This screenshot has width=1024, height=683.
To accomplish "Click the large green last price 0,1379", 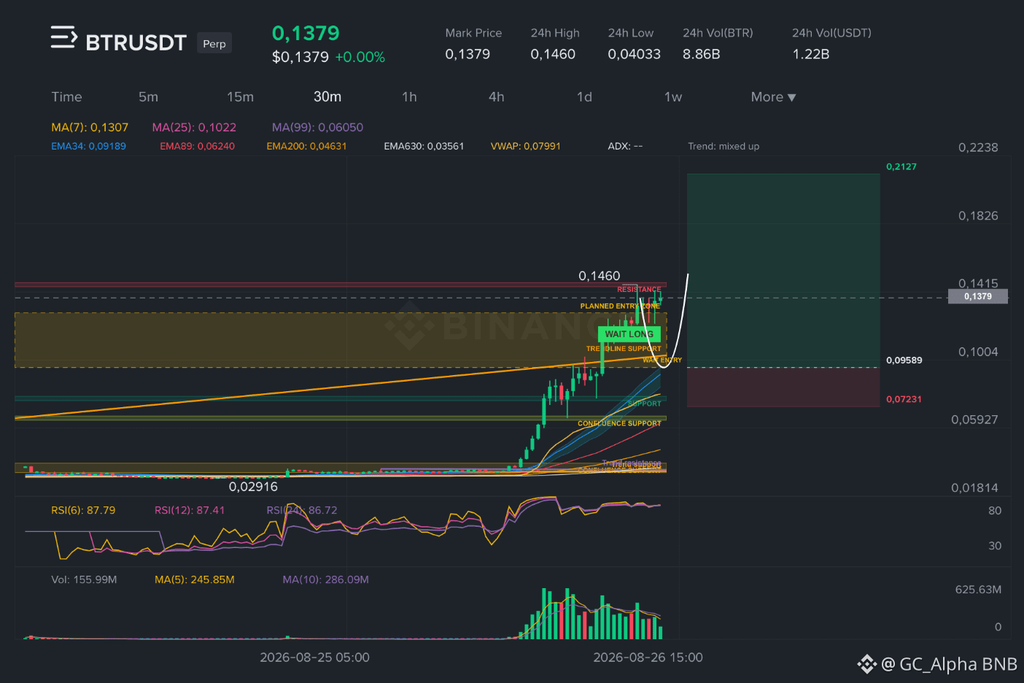I will (x=306, y=33).
